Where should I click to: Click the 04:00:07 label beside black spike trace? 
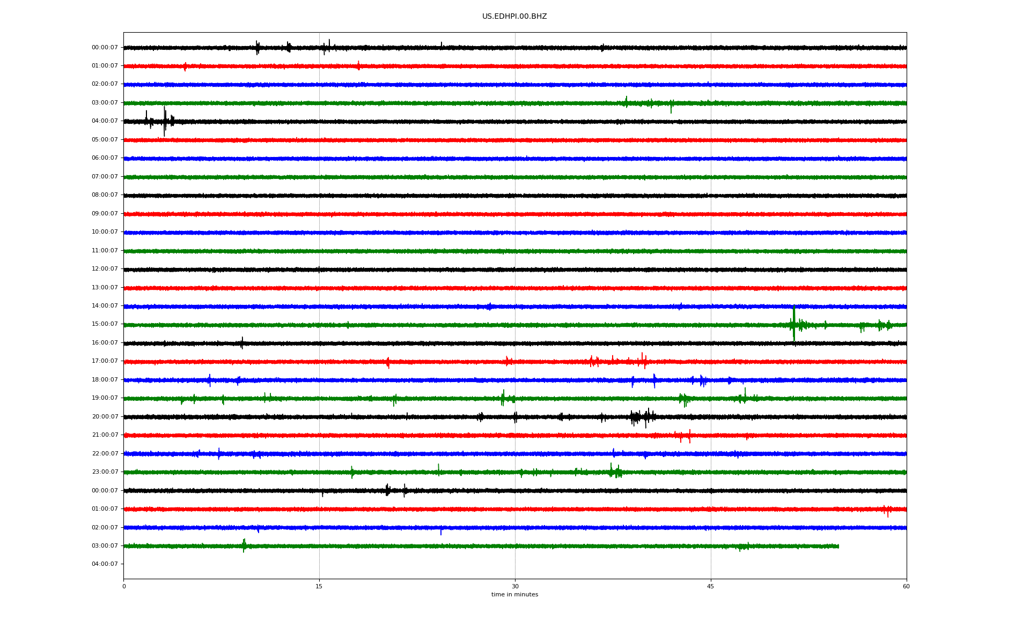[105, 121]
